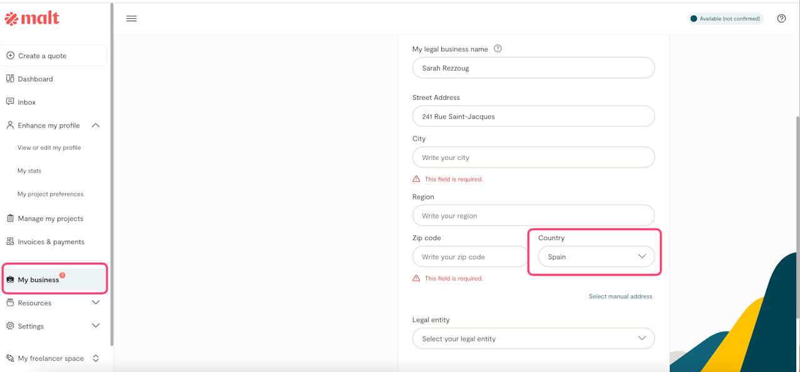
Task: Go to Inbox in sidebar
Action: coord(26,102)
